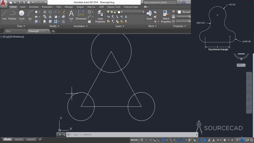Viewport: 254px width, 143px height.
Task: Click the Hatch draw icon
Action: point(36,21)
